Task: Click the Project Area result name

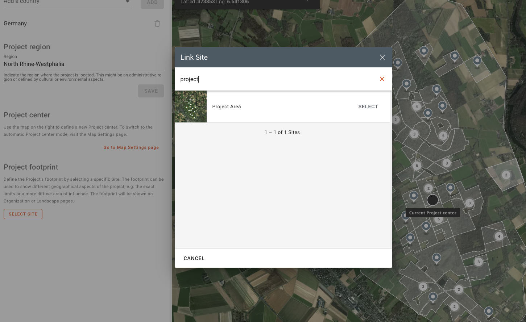Action: [x=227, y=106]
